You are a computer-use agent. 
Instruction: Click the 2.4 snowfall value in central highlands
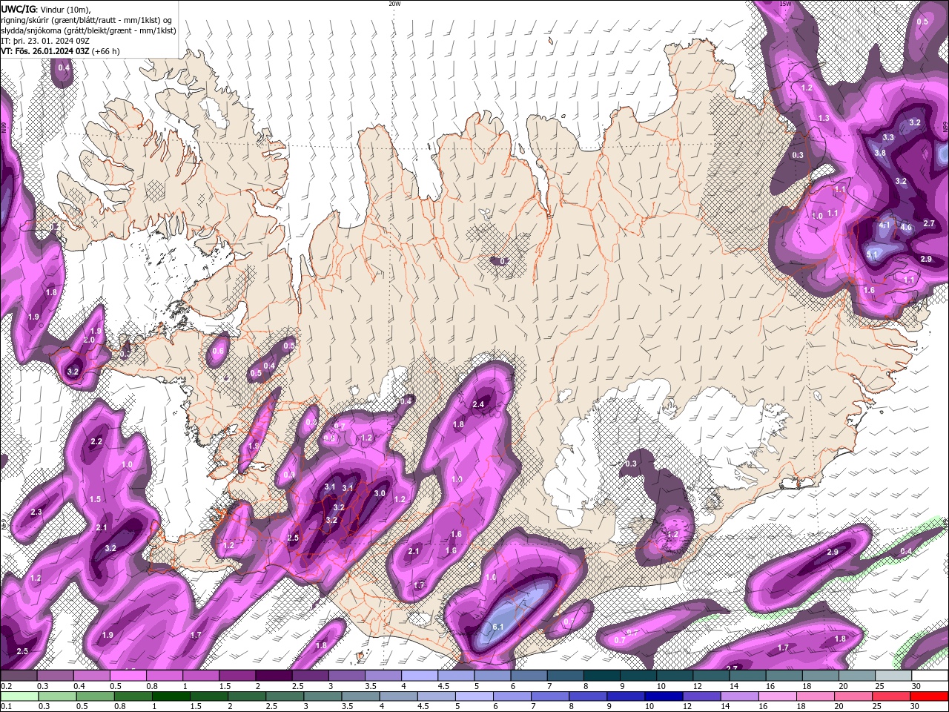(x=478, y=404)
